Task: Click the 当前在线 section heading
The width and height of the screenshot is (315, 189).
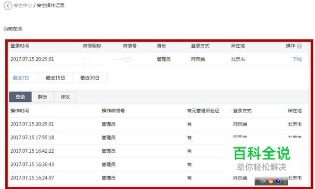Action: [x=13, y=29]
